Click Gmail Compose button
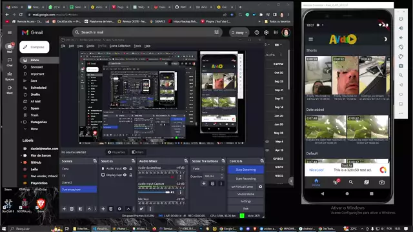This screenshot has height=232, width=413. 34,47
